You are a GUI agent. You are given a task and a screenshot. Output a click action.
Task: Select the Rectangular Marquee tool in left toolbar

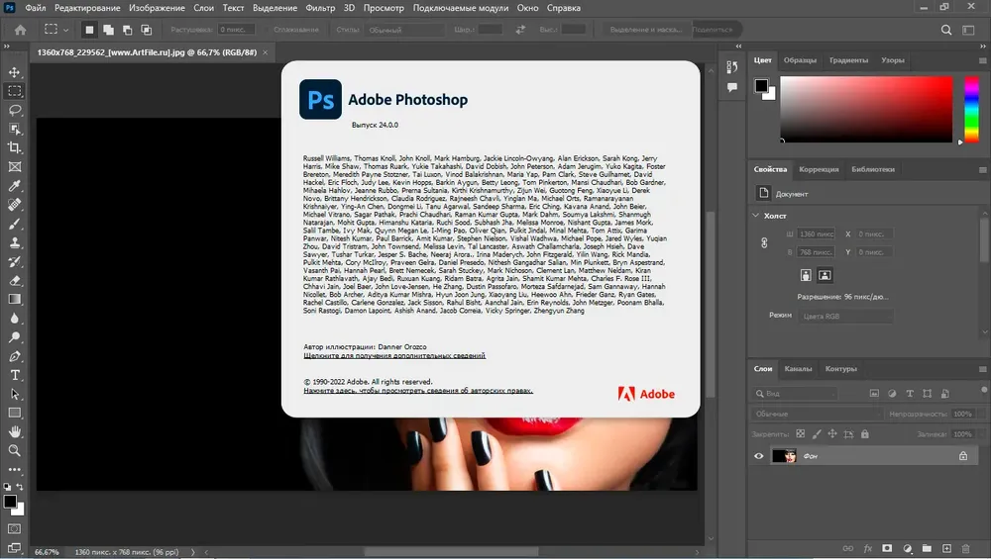[15, 91]
